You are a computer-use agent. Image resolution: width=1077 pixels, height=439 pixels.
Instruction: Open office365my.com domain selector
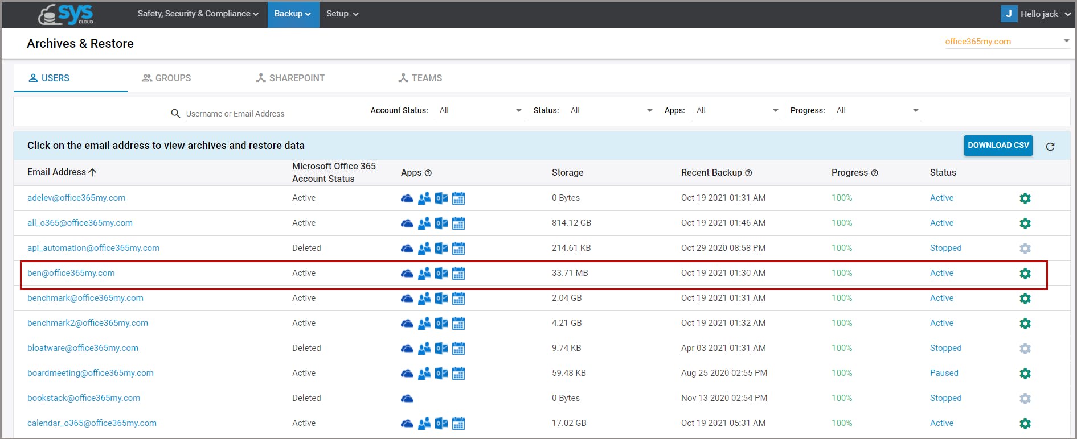tap(1007, 42)
